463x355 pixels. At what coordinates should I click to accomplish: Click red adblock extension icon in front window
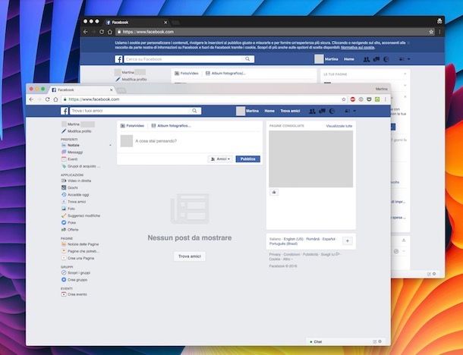click(353, 99)
